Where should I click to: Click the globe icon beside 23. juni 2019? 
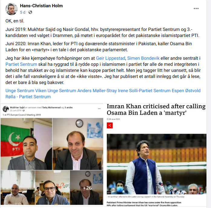tap(24, 111)
